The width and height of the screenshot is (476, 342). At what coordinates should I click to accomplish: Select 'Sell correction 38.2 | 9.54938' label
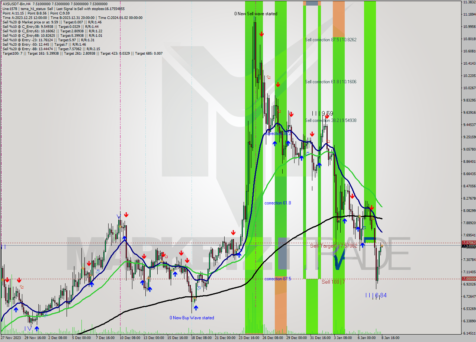(x=331, y=120)
